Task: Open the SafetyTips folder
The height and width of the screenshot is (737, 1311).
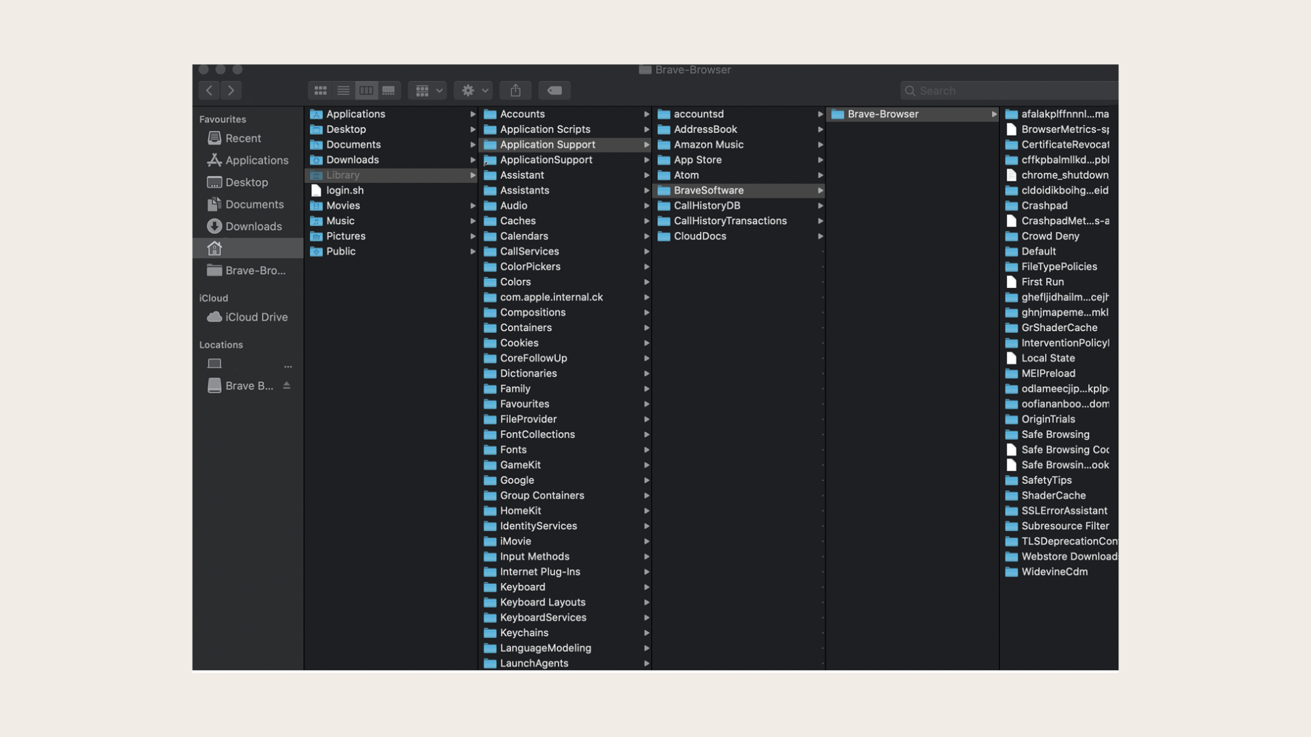Action: 1060,480
